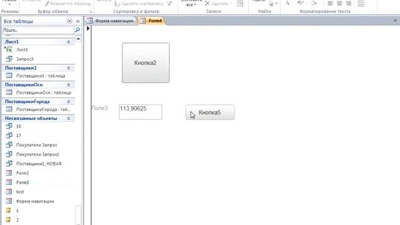Click the background fill color icon

pos(314,3)
